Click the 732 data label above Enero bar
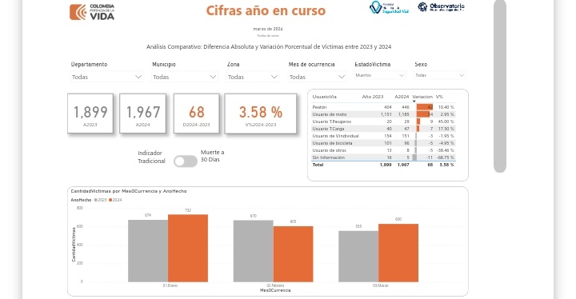This screenshot has height=299, width=576. [x=188, y=210]
